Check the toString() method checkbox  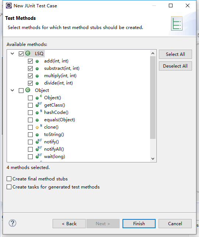[30, 134]
